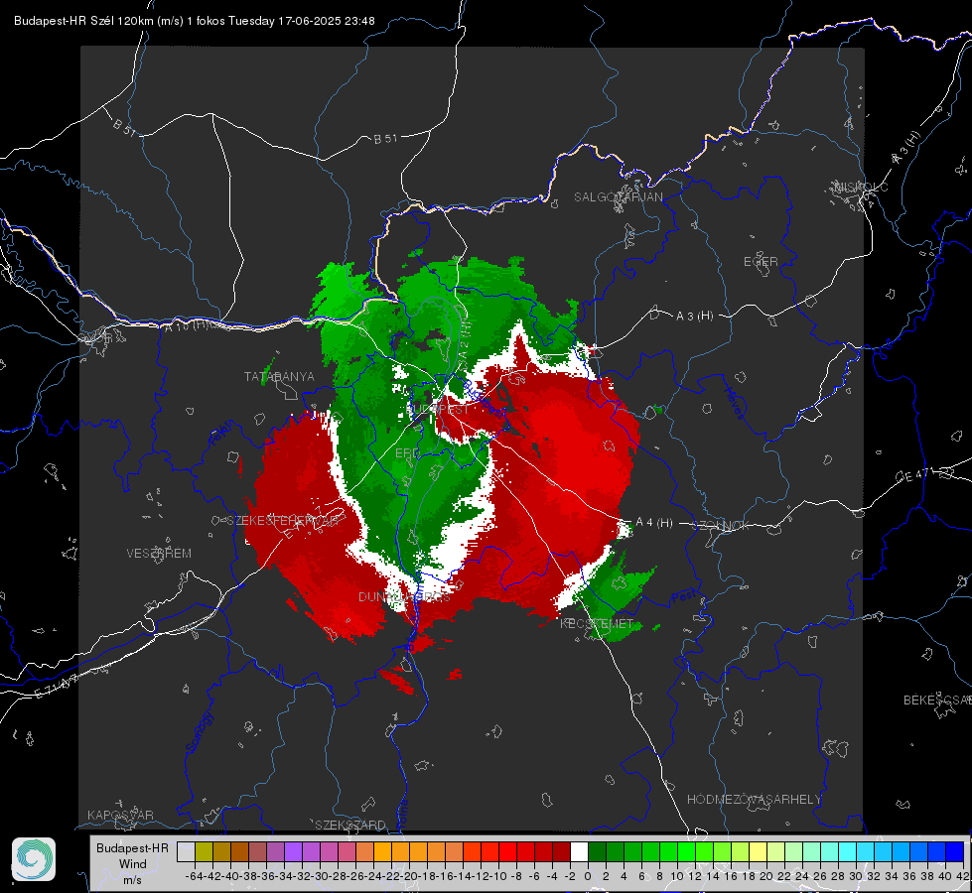Choose the purple swatch between -34 and -32

click(293, 851)
